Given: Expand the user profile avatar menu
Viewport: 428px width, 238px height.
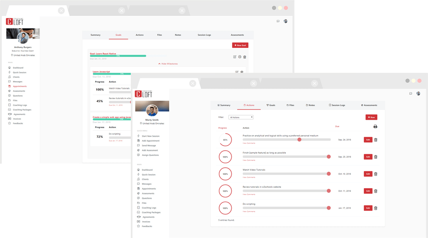Looking at the screenshot, I should point(419,93).
